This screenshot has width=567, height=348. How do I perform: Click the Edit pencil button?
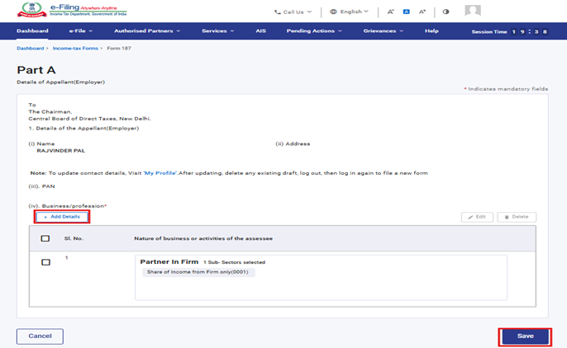coord(477,217)
